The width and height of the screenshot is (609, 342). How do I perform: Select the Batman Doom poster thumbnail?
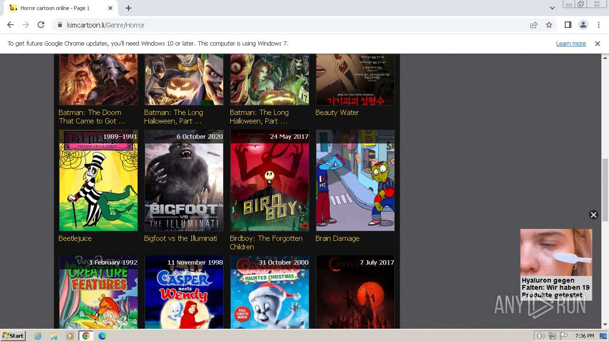[98, 79]
